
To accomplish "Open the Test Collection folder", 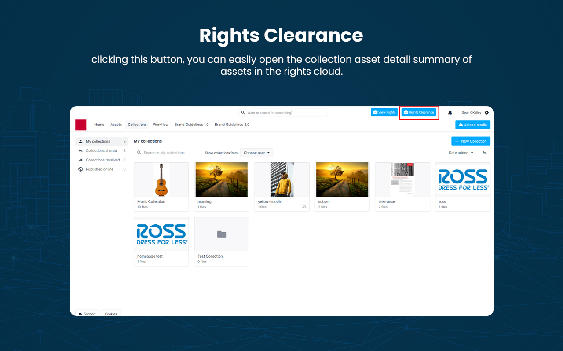I will [x=221, y=234].
